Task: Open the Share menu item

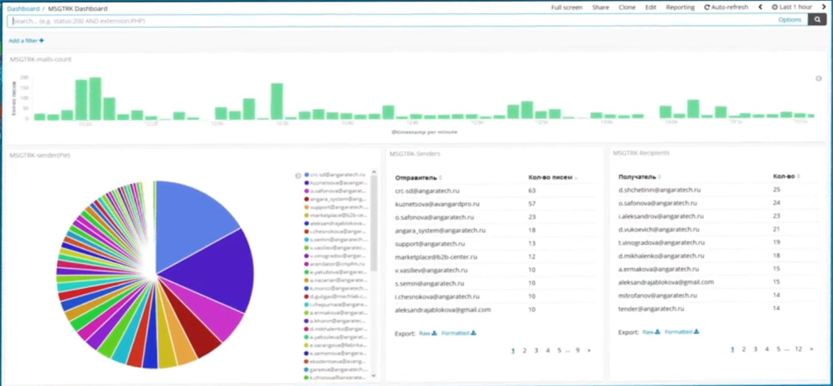Action: pos(600,8)
